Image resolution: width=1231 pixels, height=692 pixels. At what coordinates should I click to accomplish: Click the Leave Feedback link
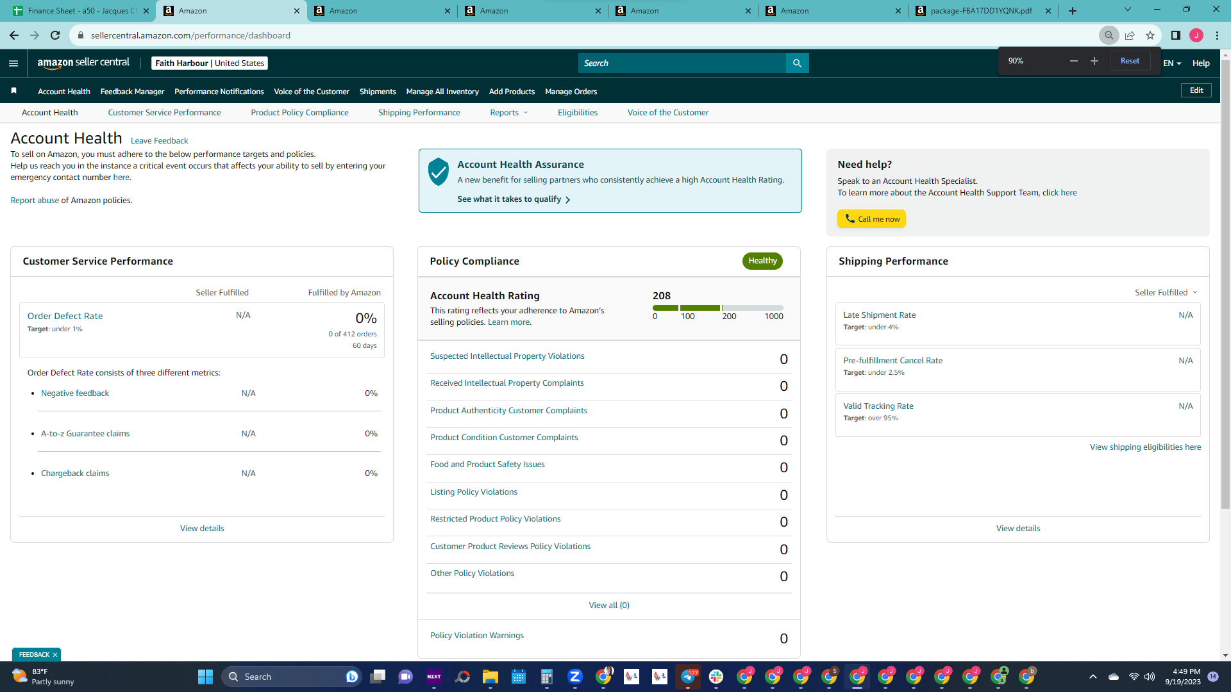tap(159, 141)
